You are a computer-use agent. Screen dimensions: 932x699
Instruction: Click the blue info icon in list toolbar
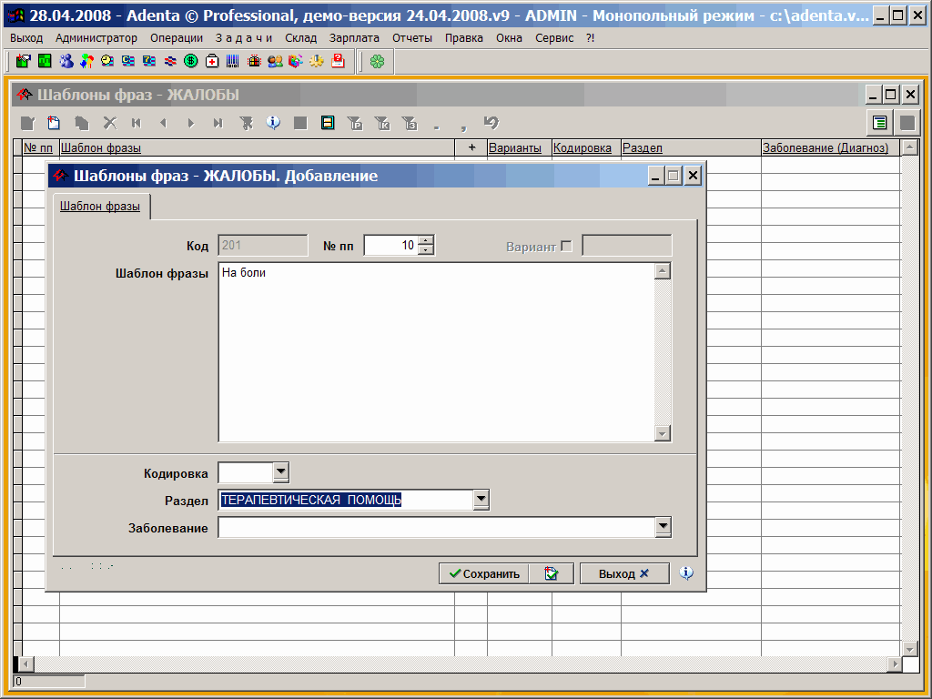[273, 123]
